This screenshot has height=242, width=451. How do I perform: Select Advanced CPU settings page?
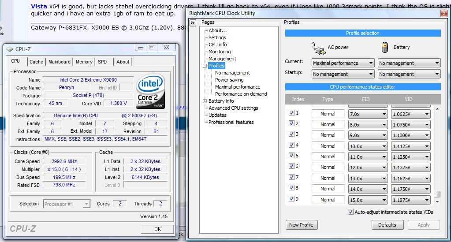point(233,108)
